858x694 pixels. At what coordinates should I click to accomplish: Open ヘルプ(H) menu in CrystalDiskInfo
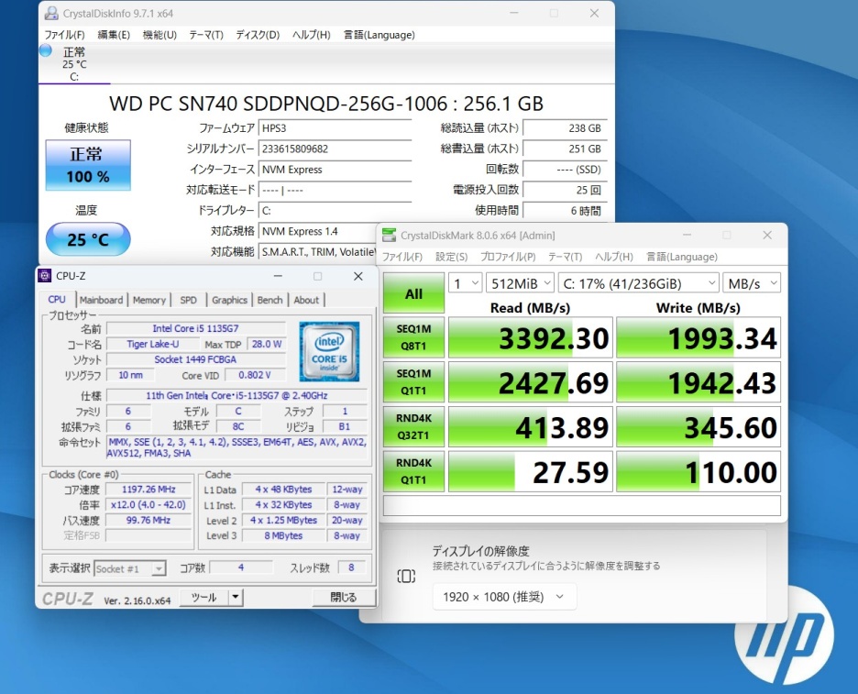pyautogui.click(x=312, y=35)
